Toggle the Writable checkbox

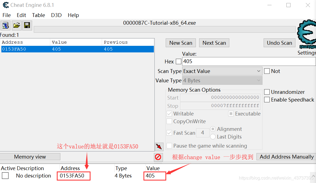click(169, 114)
